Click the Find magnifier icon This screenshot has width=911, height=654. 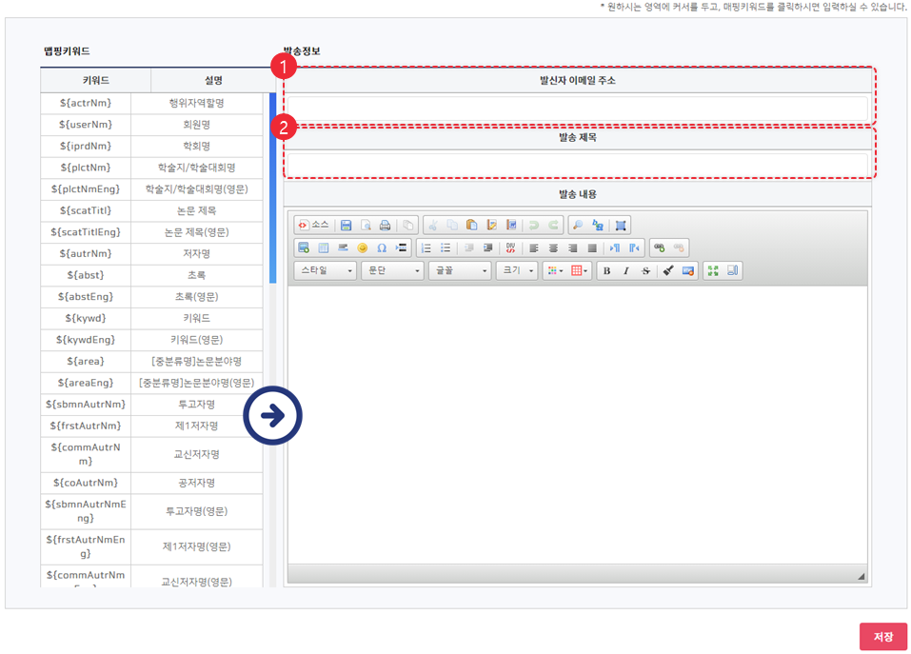(x=578, y=226)
